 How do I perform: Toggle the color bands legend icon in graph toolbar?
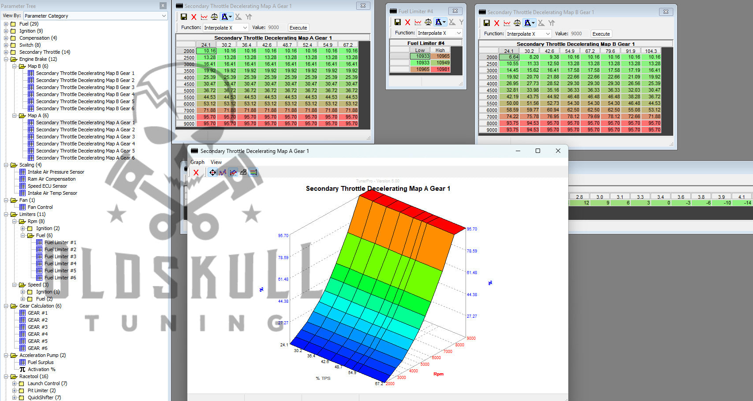253,172
